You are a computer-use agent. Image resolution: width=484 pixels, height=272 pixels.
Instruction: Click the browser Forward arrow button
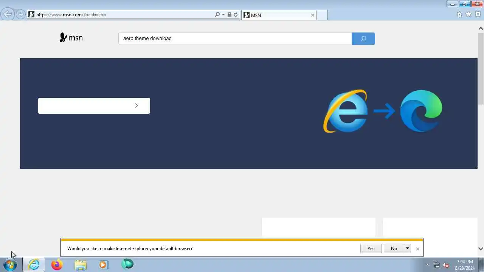[21, 14]
